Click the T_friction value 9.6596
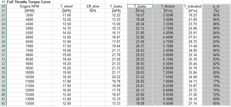The image size is (231, 107). [168, 103]
